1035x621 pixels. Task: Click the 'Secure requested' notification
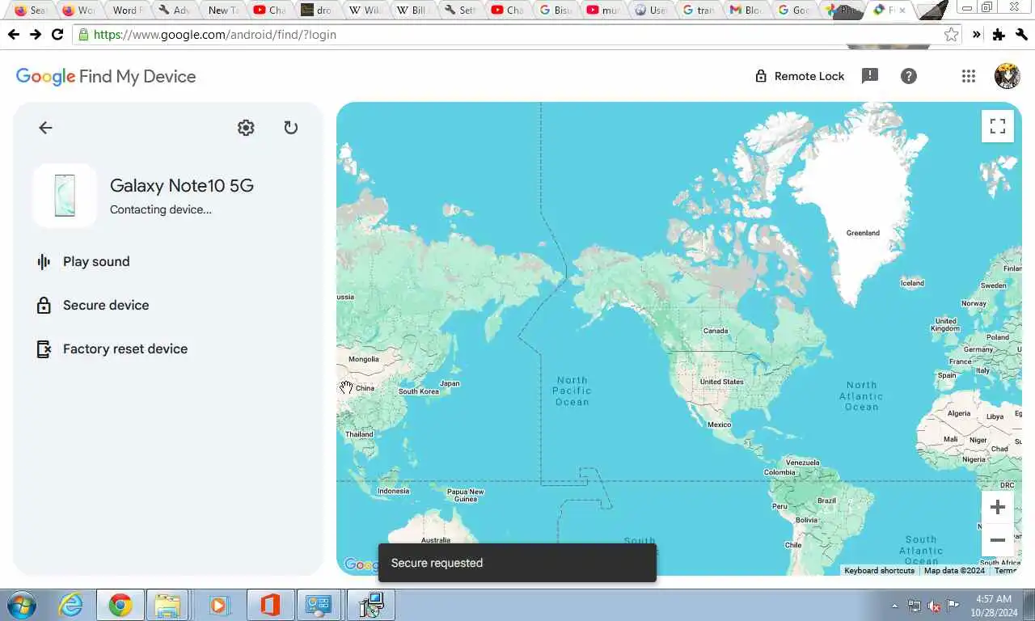(517, 563)
